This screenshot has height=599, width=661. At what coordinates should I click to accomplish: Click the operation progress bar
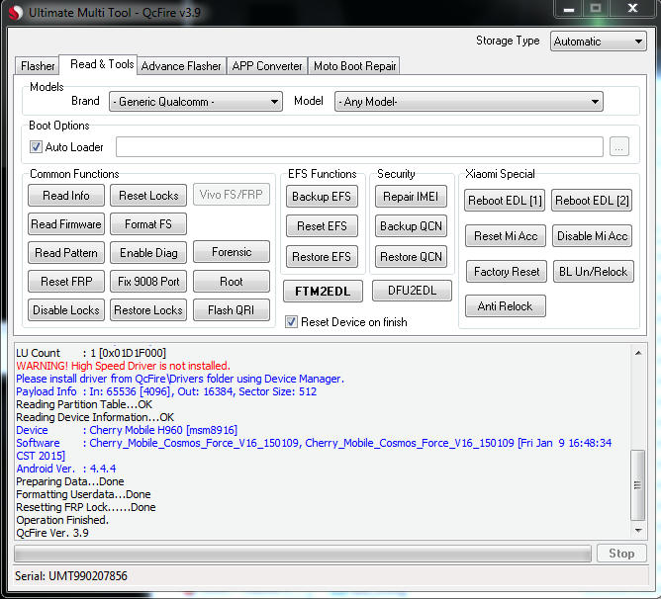click(x=303, y=554)
